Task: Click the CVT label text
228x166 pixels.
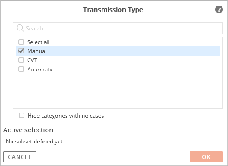Action: pyautogui.click(x=32, y=60)
